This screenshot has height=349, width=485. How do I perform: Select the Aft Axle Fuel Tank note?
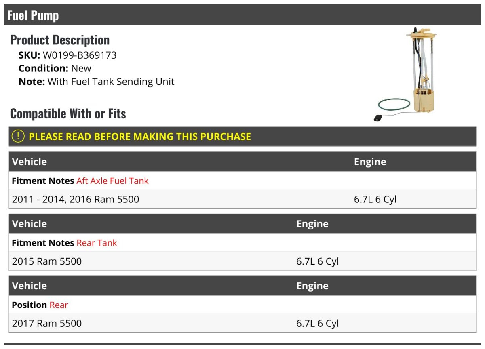(x=112, y=181)
